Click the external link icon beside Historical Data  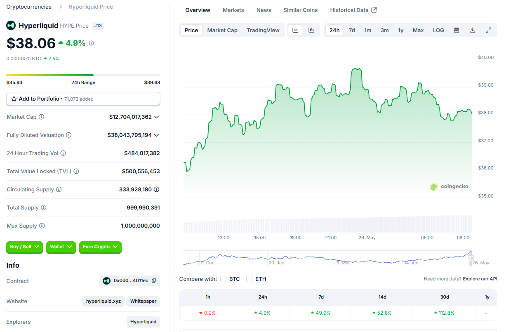[374, 10]
